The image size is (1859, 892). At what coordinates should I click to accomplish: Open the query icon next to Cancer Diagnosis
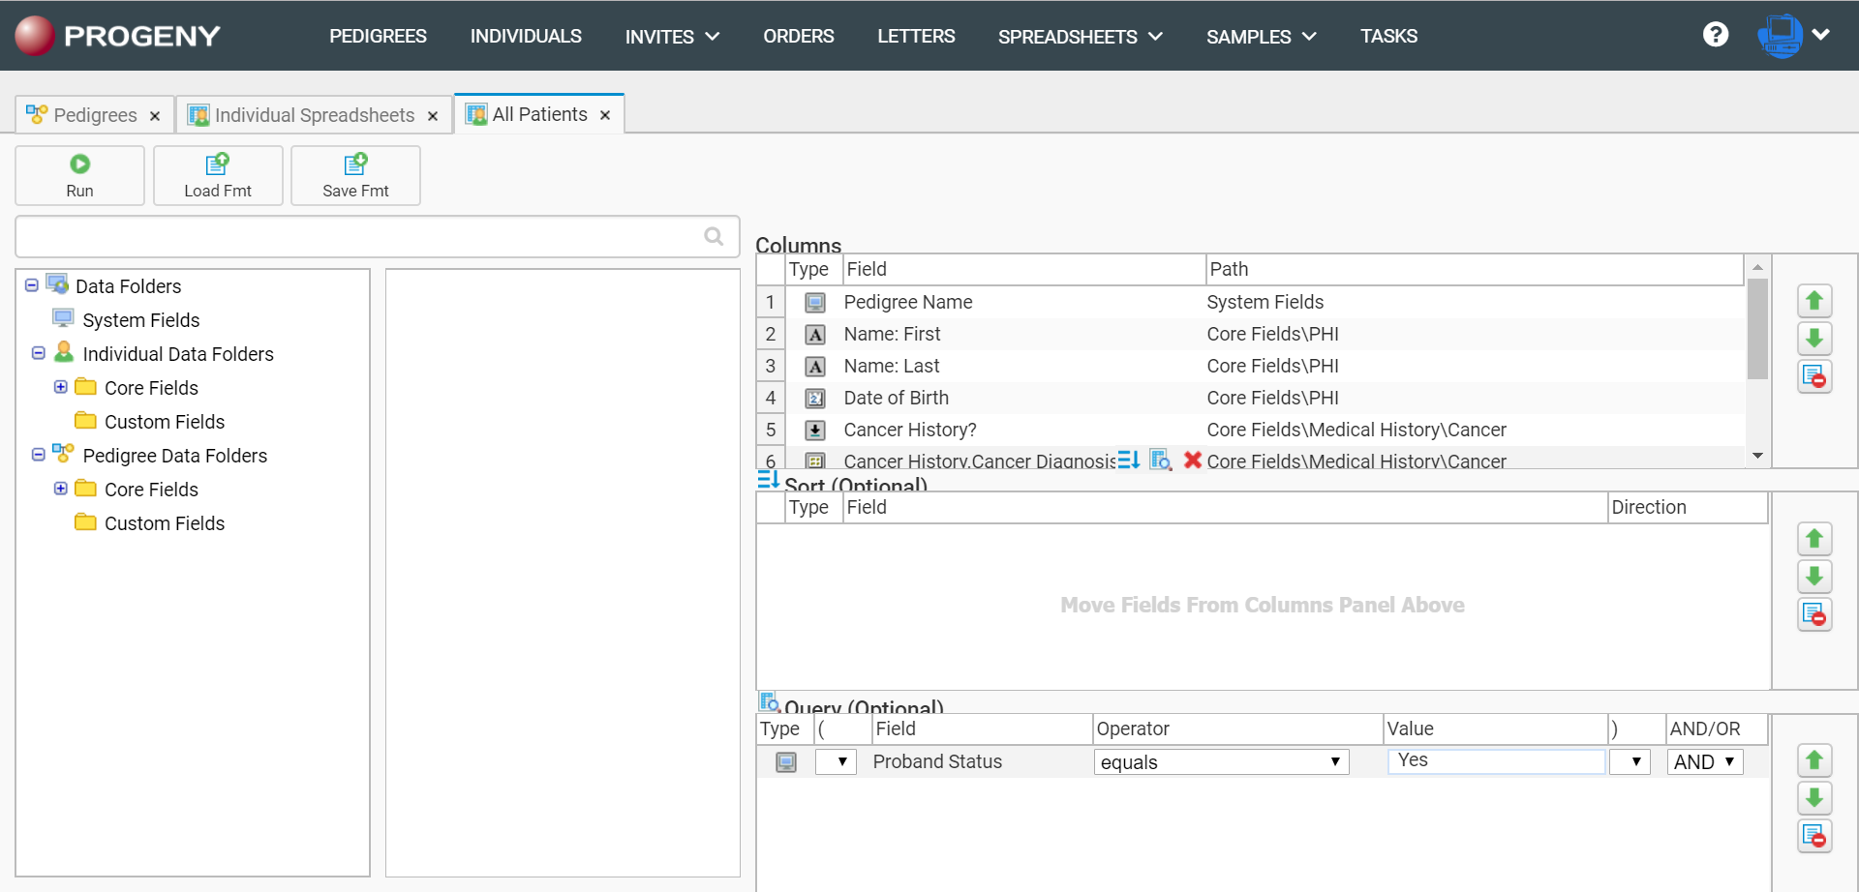[1160, 461]
